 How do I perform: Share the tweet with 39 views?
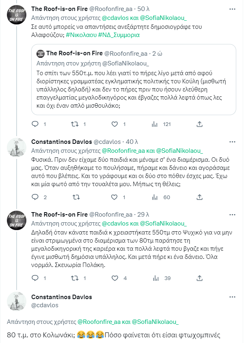[199, 278]
